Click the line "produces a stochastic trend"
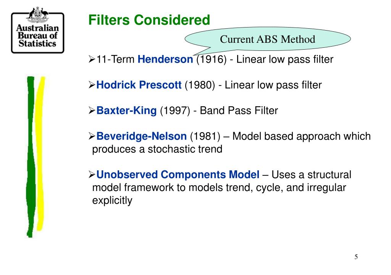 pos(157,149)
